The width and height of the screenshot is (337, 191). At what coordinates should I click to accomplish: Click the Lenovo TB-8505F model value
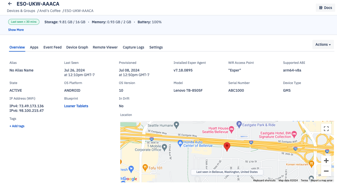click(188, 90)
